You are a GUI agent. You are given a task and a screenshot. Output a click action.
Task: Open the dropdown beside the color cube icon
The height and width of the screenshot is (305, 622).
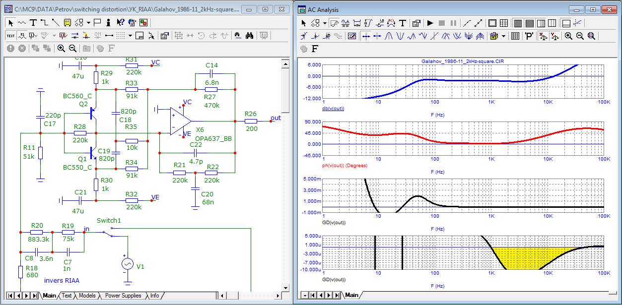tap(503, 36)
